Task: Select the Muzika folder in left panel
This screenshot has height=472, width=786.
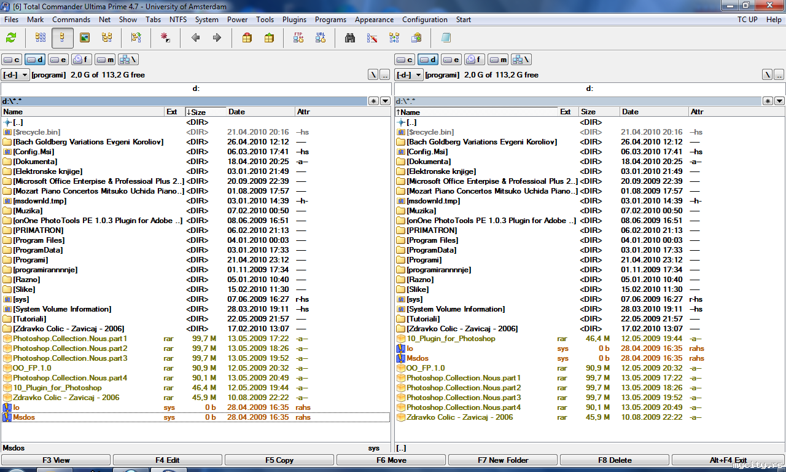Action: (28, 211)
